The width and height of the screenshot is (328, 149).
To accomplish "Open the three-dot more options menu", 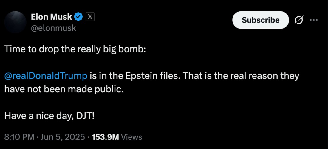I will pyautogui.click(x=314, y=20).
